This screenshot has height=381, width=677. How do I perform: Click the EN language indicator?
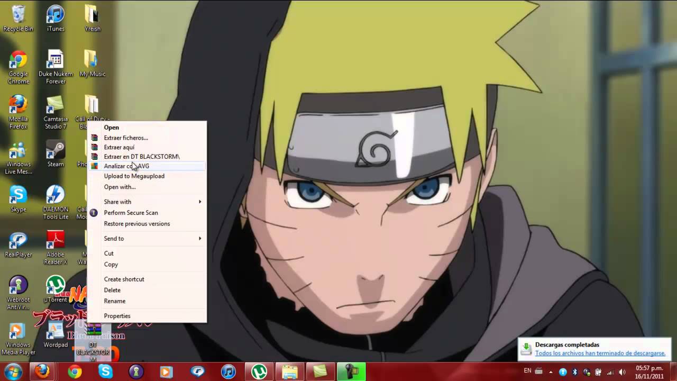[x=527, y=371]
